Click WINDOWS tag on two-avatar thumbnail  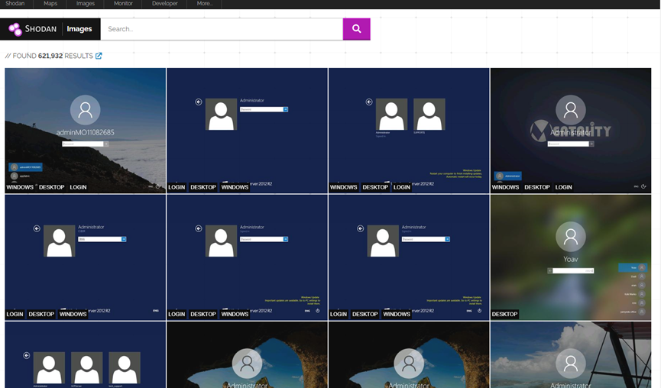click(x=344, y=187)
